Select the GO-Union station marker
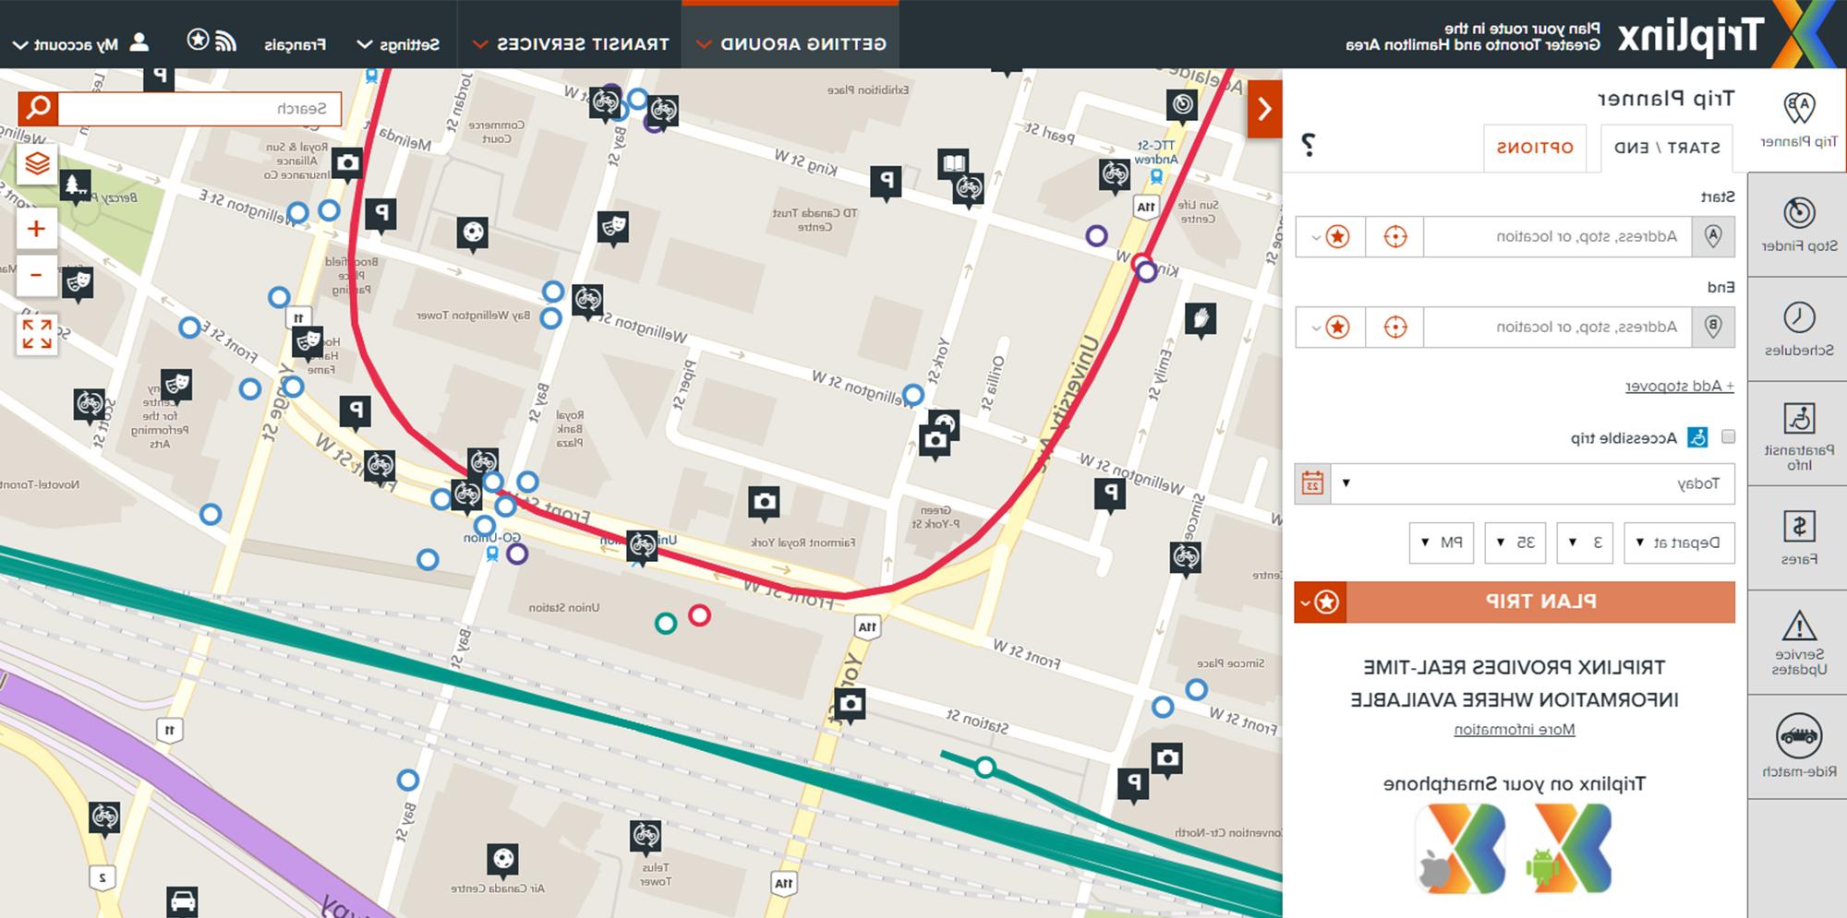The image size is (1847, 918). click(x=492, y=554)
